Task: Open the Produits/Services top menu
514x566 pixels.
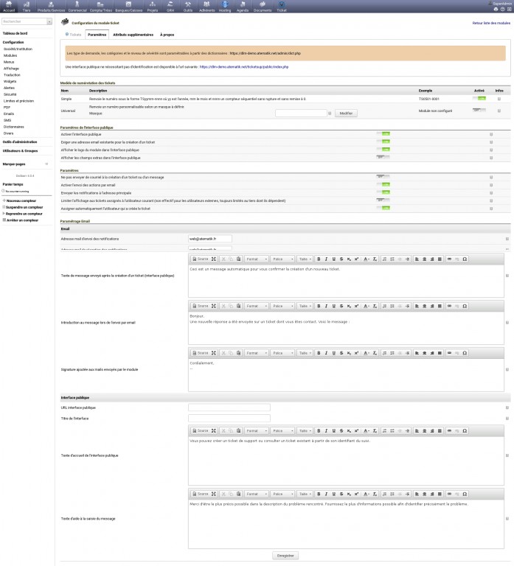Action: 51,7
